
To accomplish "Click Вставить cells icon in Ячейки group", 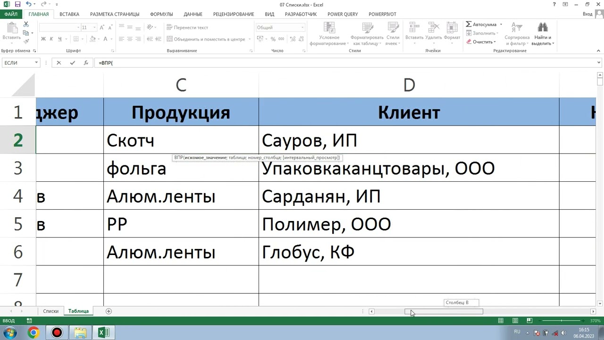I will pyautogui.click(x=414, y=28).
